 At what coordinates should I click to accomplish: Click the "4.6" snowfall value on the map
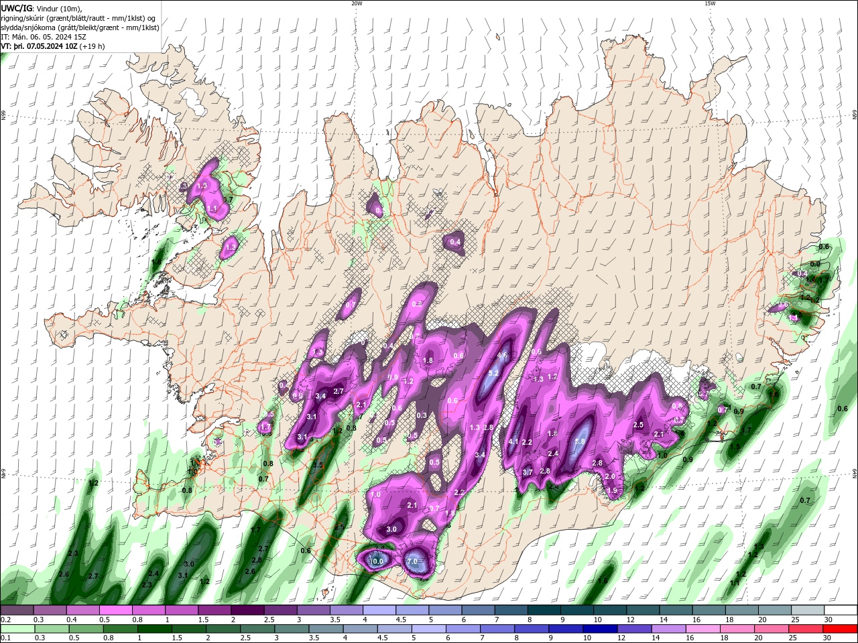(x=501, y=355)
